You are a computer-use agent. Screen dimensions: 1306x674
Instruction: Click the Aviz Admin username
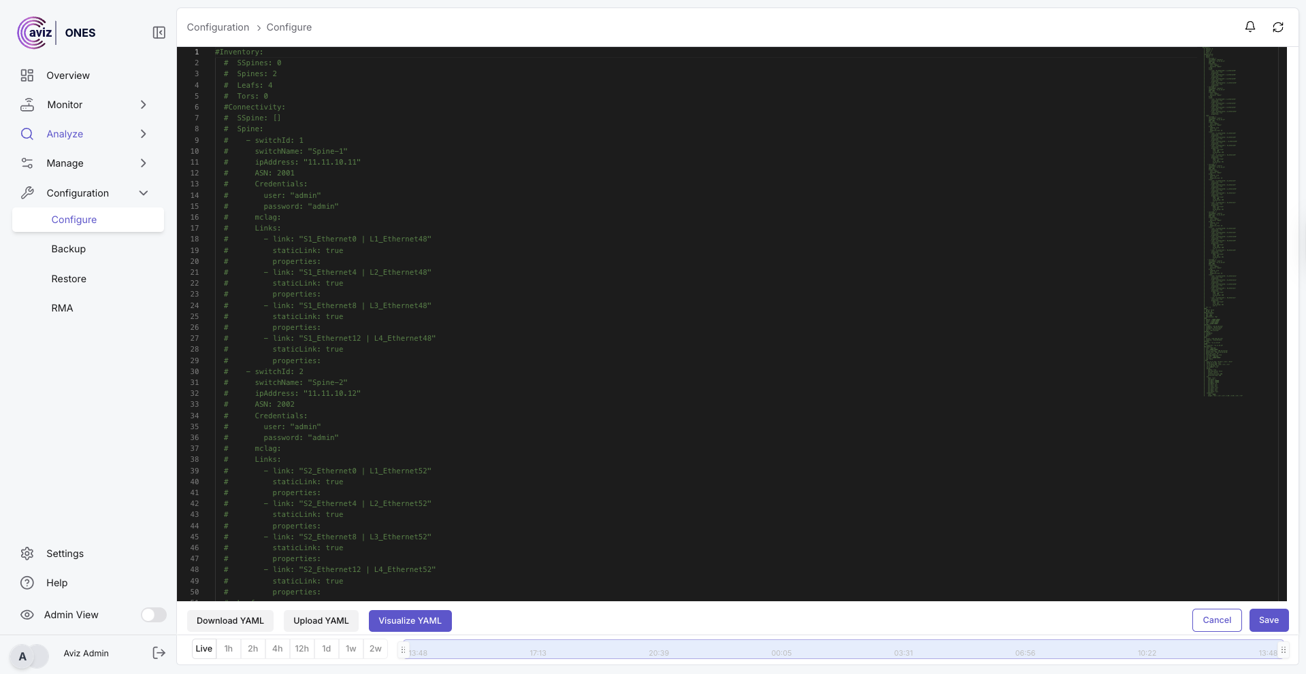(86, 653)
